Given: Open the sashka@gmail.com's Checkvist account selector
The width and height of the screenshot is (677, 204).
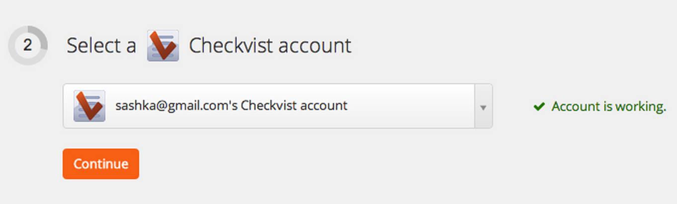Looking at the screenshot, I should pyautogui.click(x=277, y=106).
